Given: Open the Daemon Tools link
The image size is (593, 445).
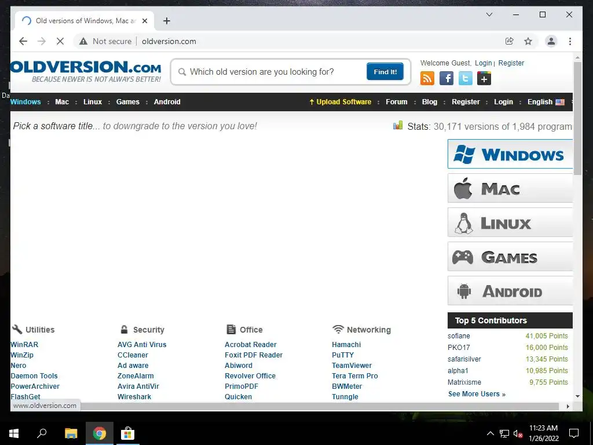Looking at the screenshot, I should pyautogui.click(x=34, y=376).
